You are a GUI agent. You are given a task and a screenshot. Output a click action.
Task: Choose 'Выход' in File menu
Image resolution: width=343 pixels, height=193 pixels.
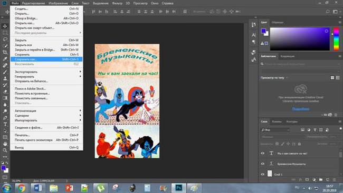click(46, 147)
